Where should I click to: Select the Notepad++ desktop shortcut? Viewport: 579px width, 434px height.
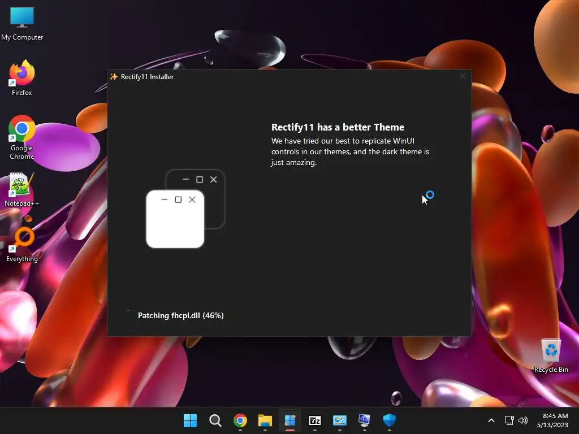(x=22, y=189)
